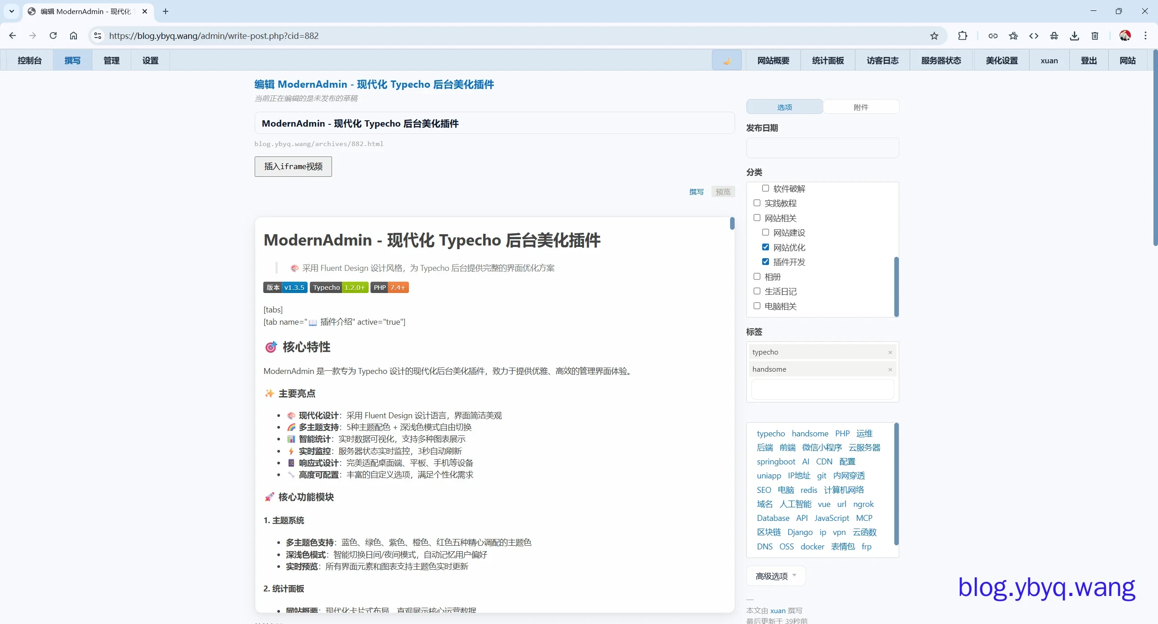The image size is (1158, 624).
Task: Check the 网站建设 category
Action: [765, 232]
